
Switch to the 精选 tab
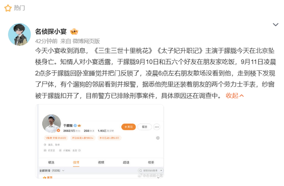51,163
